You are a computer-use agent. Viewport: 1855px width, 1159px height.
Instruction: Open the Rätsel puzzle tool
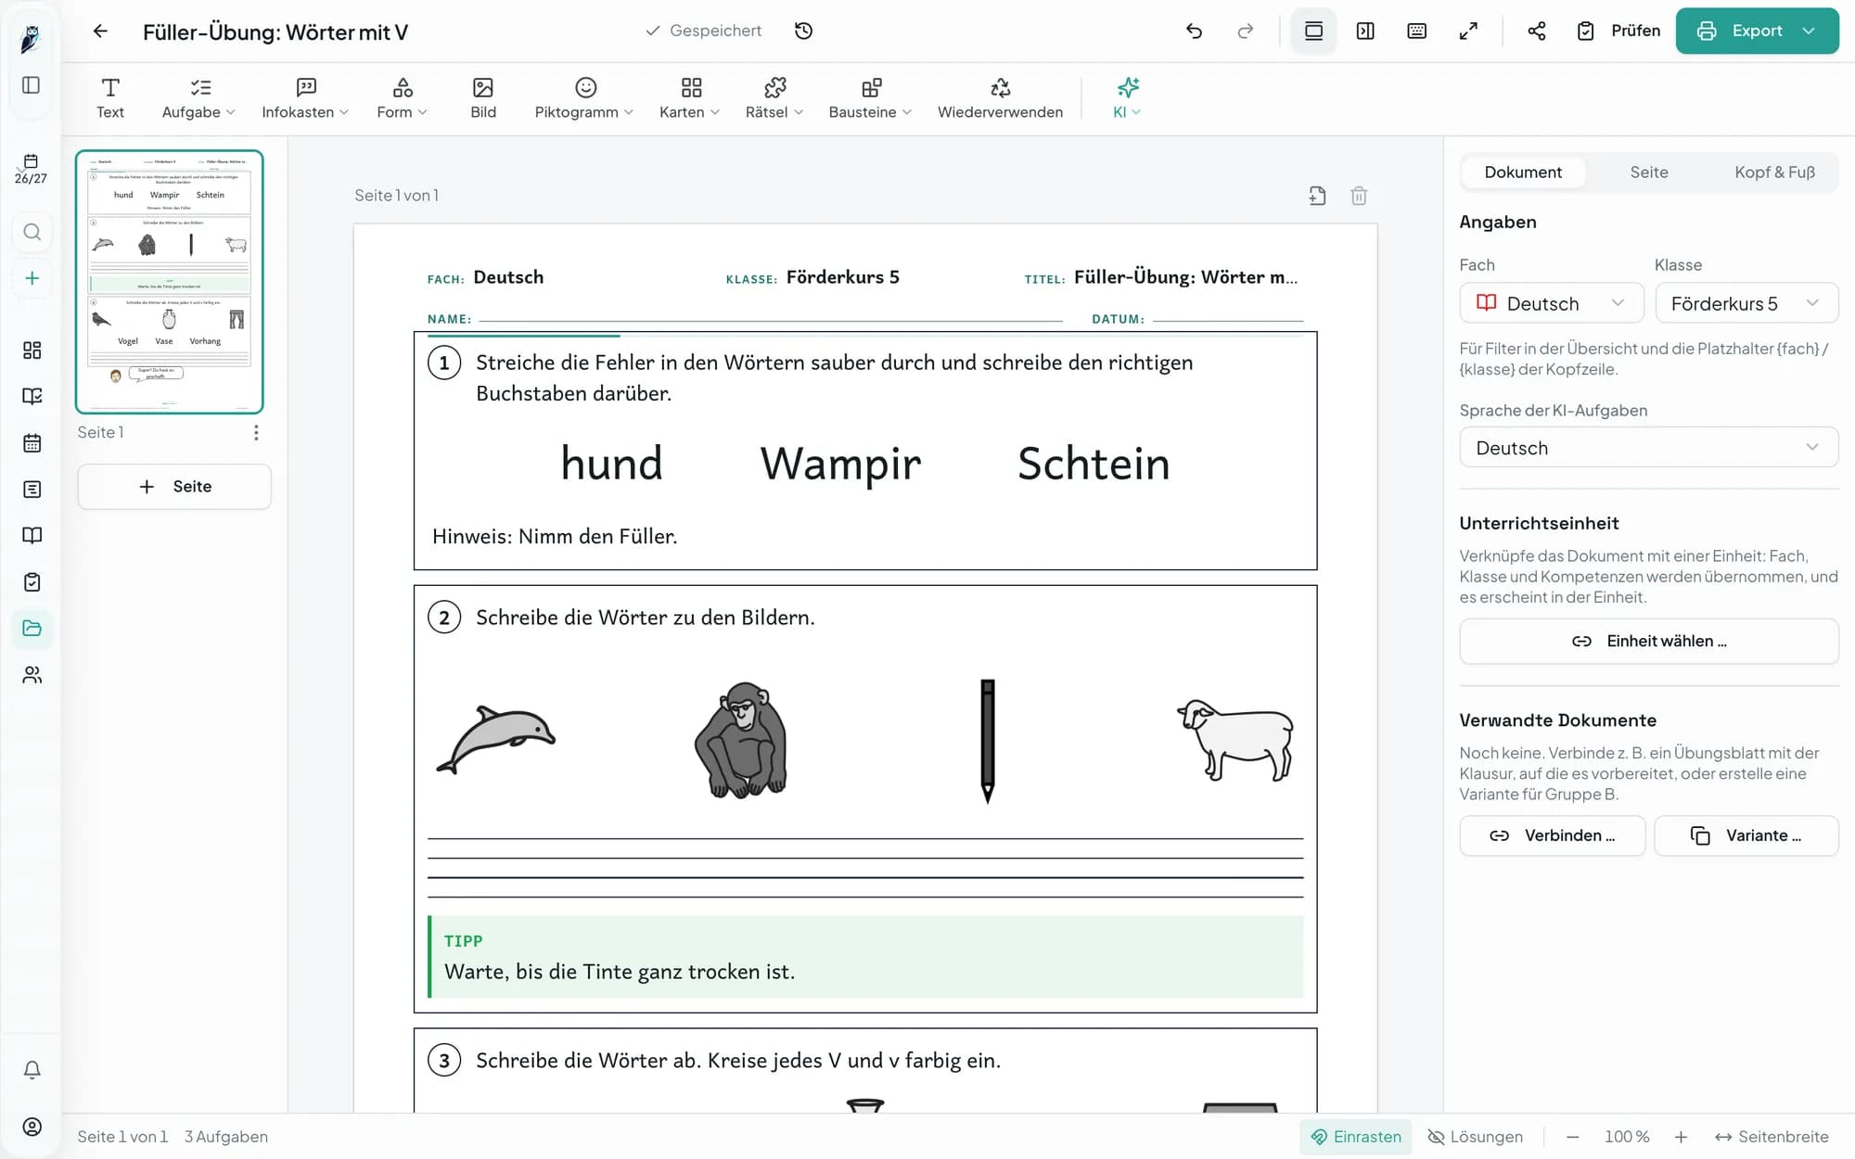774,98
